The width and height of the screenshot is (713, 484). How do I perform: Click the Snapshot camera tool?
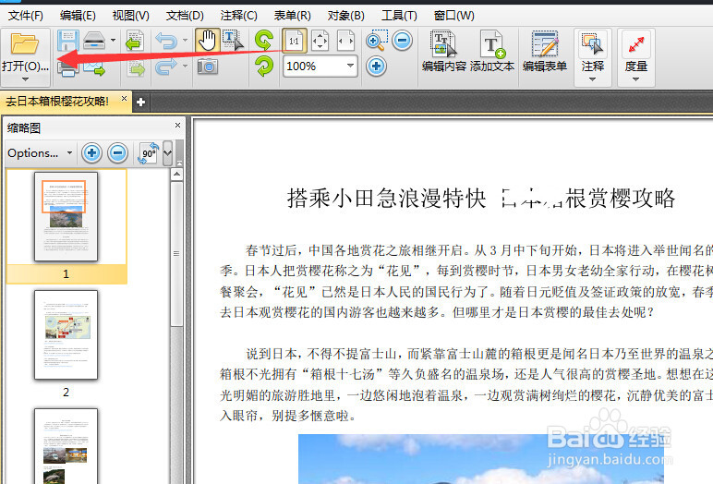click(208, 67)
